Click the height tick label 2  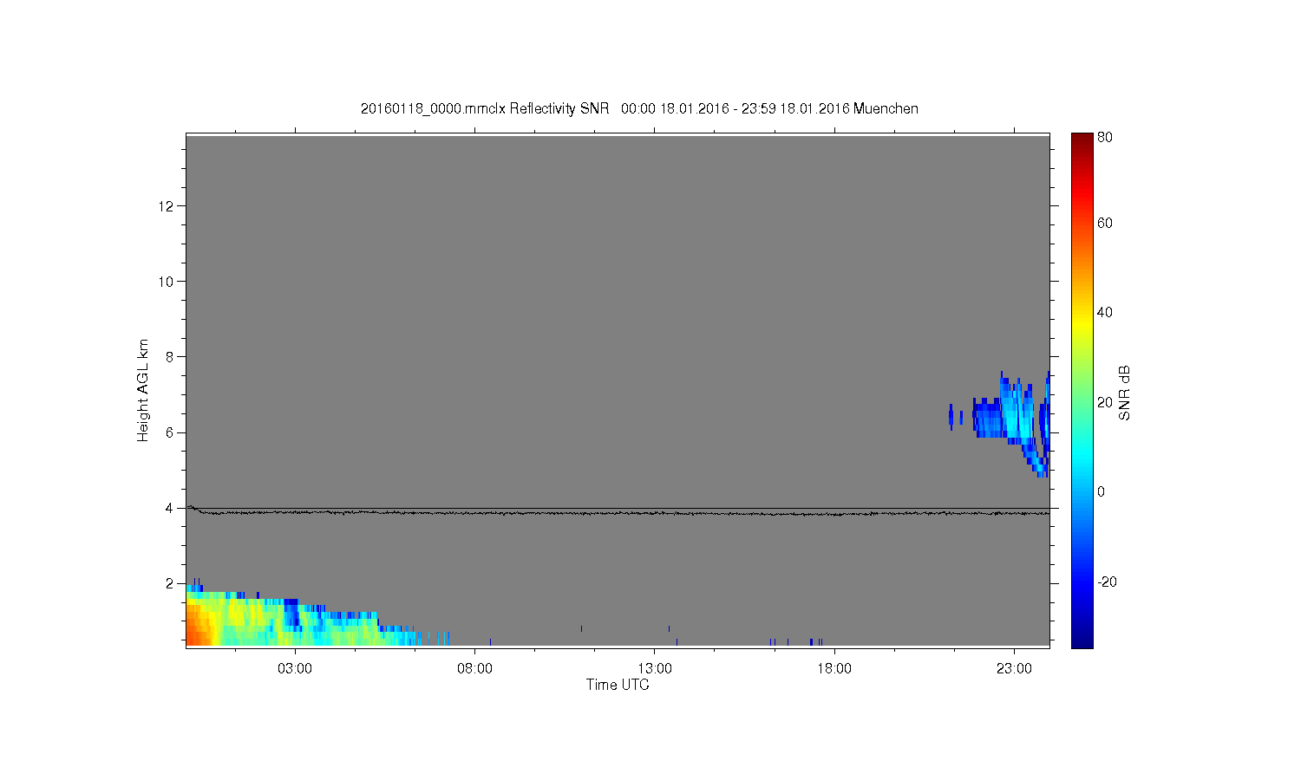pos(171,583)
